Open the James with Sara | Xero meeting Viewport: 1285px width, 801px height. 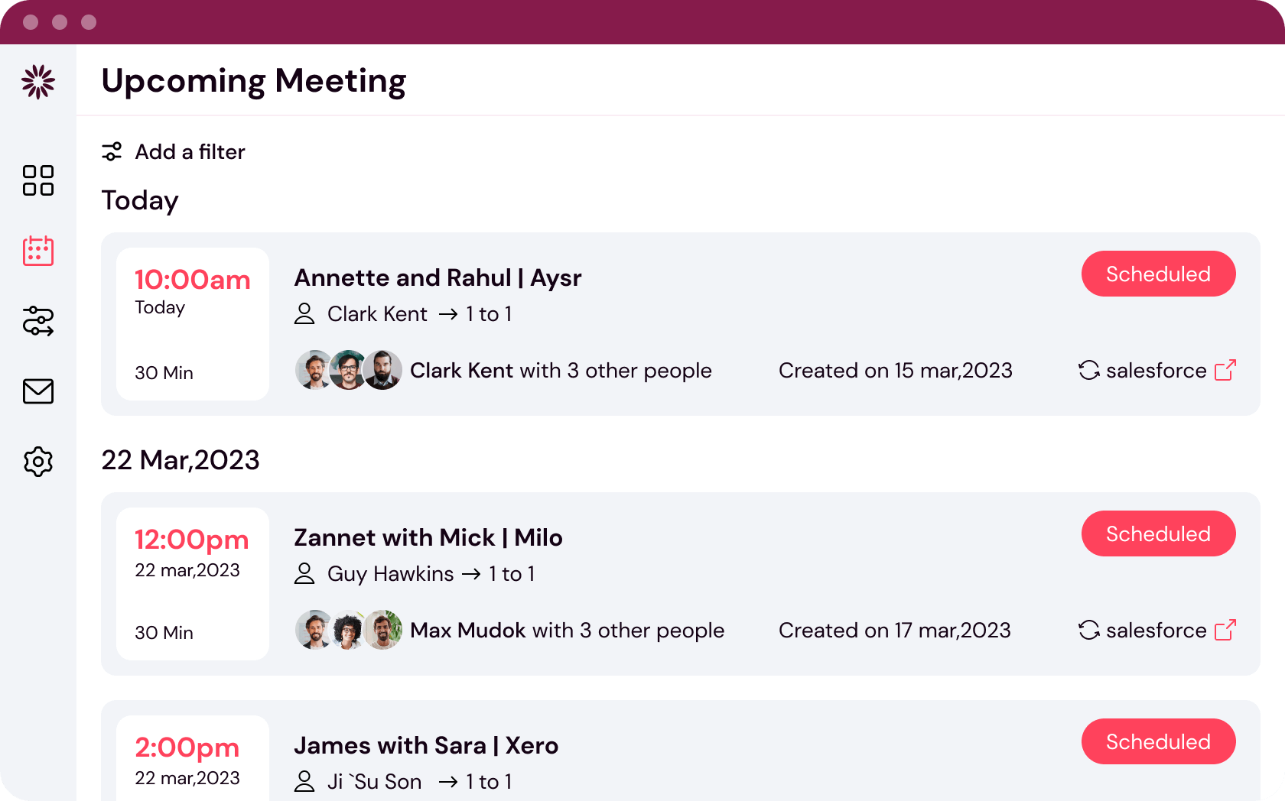(426, 746)
